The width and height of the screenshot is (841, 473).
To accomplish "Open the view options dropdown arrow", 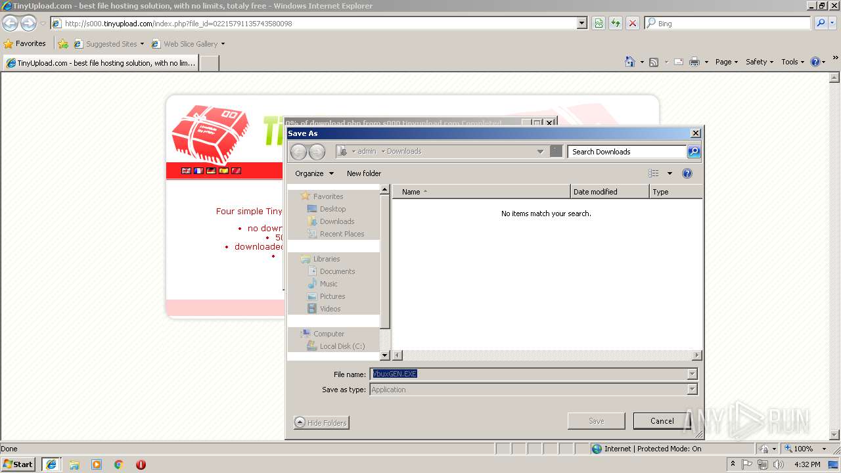I will tap(670, 173).
